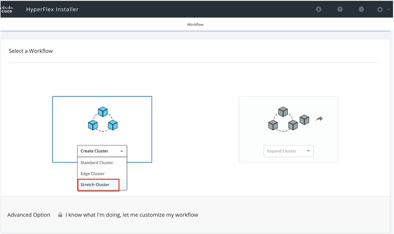The height and width of the screenshot is (234, 394).
Task: Open the download icon in top bar
Action: pos(318,9)
